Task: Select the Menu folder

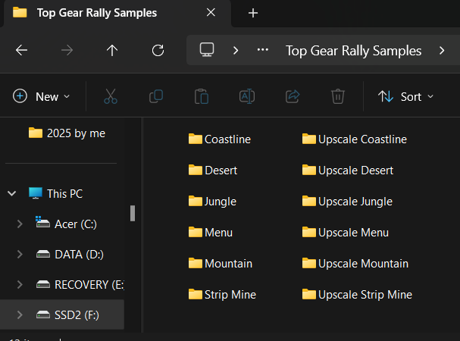Action: pos(211,233)
